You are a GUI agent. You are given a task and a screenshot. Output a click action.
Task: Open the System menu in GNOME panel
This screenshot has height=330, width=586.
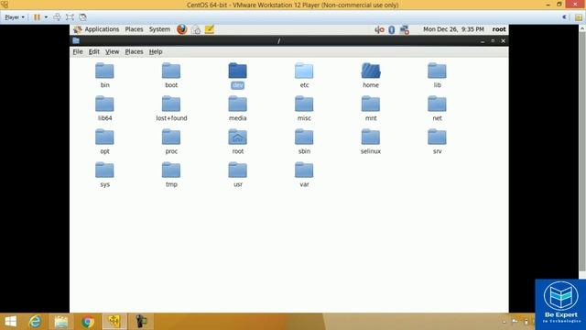(159, 29)
